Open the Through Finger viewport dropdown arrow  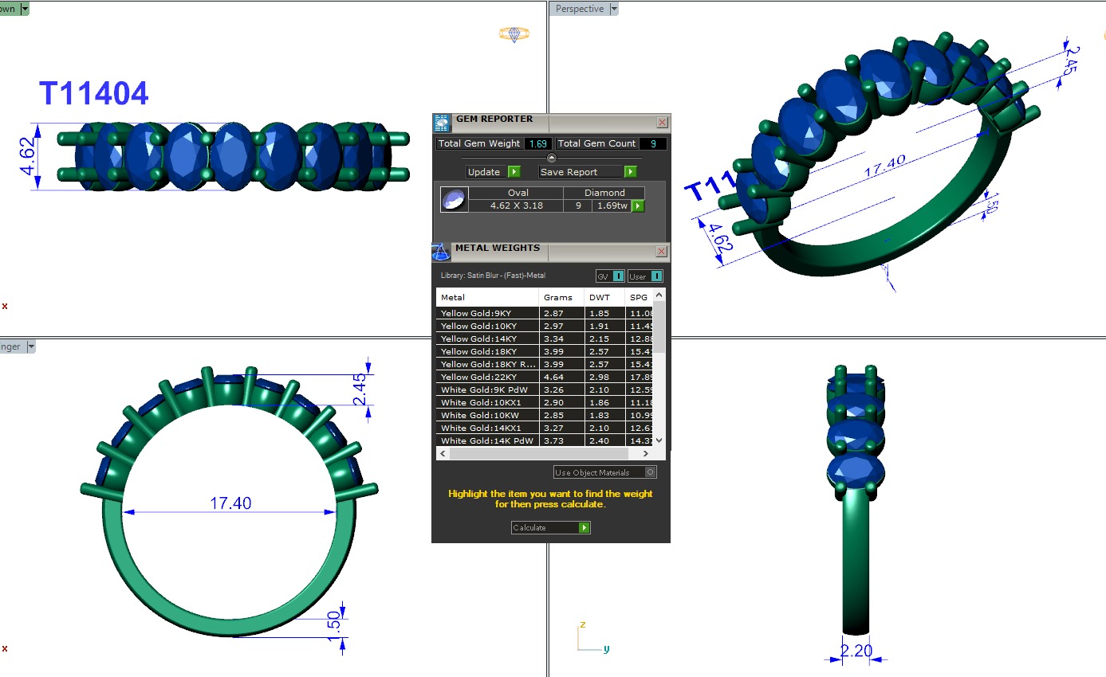point(31,346)
